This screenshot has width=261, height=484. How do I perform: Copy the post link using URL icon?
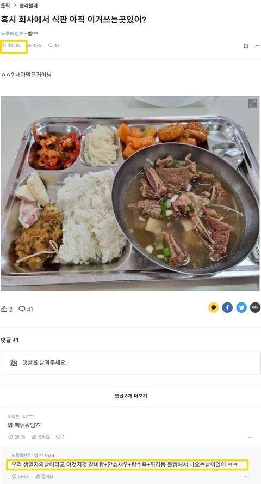(x=255, y=307)
